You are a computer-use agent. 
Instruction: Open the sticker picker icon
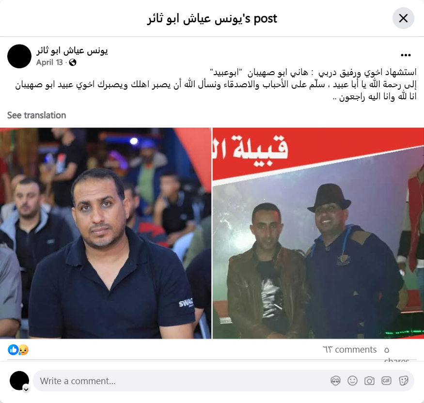point(403,381)
